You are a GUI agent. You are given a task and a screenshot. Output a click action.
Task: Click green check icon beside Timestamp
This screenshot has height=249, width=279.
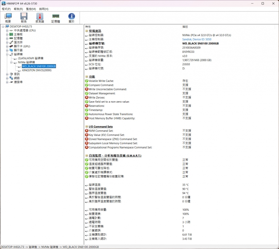[x=87, y=110]
